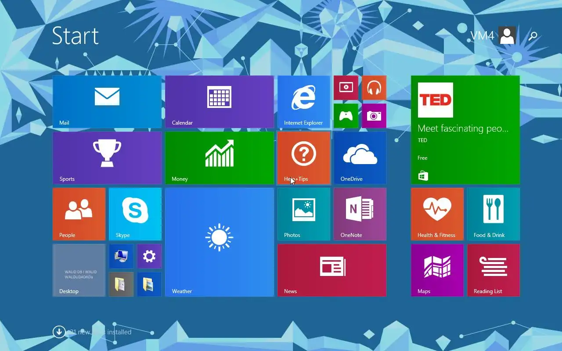Open the Documents folder small tile

click(121, 284)
